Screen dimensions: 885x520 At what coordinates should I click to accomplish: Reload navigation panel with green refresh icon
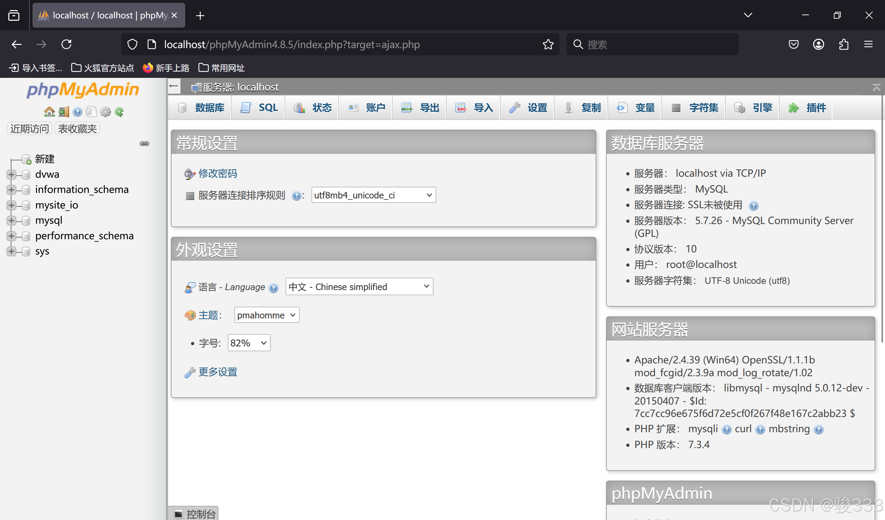pos(119,112)
